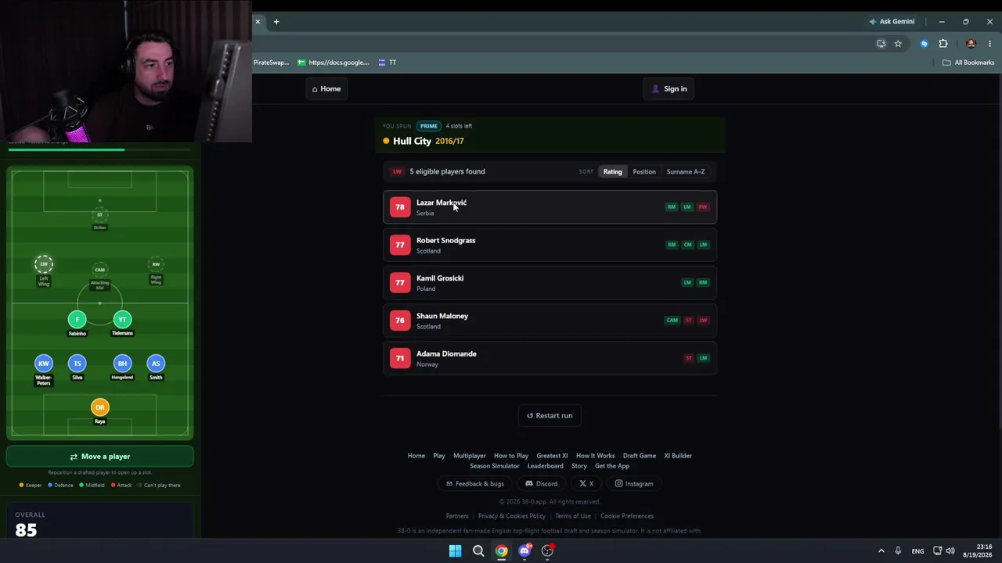1002x563 pixels.
Task: Open the Chrome three-dot menu
Action: (x=989, y=44)
